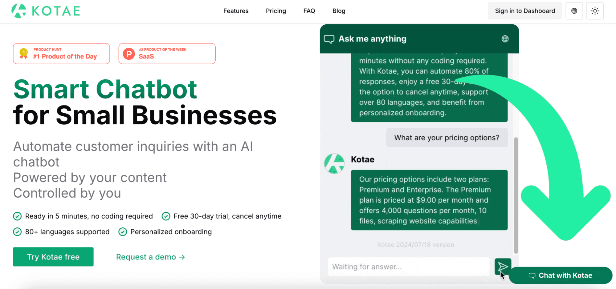Viewport: 616px width, 289px height.
Task: Follow the Request a demo link
Action: point(150,257)
